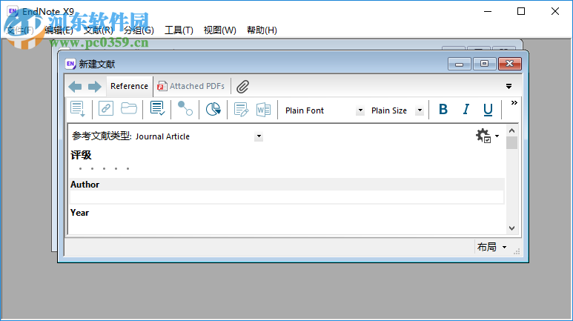Minimize the 新建文献 window
This screenshot has height=321, width=573.
[x=460, y=64]
